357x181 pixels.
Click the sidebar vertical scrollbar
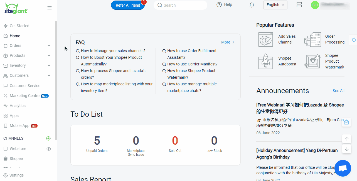tap(56, 80)
